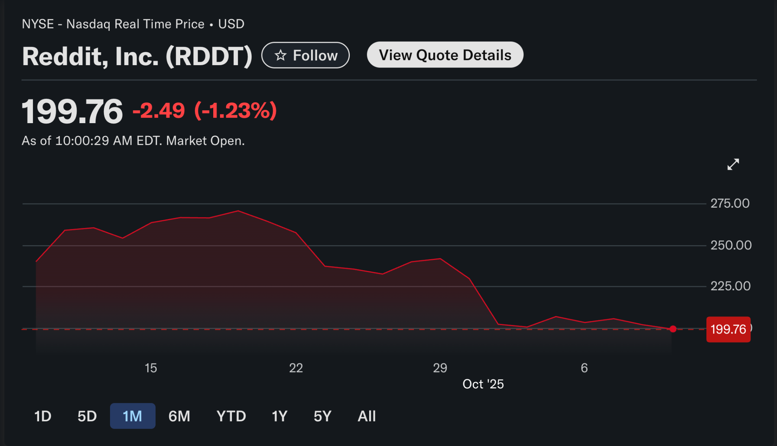
Task: Click the -2.49 (-1.23%) change text
Action: [x=204, y=111]
